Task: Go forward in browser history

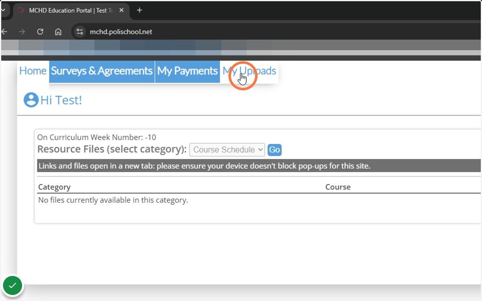Action: [22, 32]
